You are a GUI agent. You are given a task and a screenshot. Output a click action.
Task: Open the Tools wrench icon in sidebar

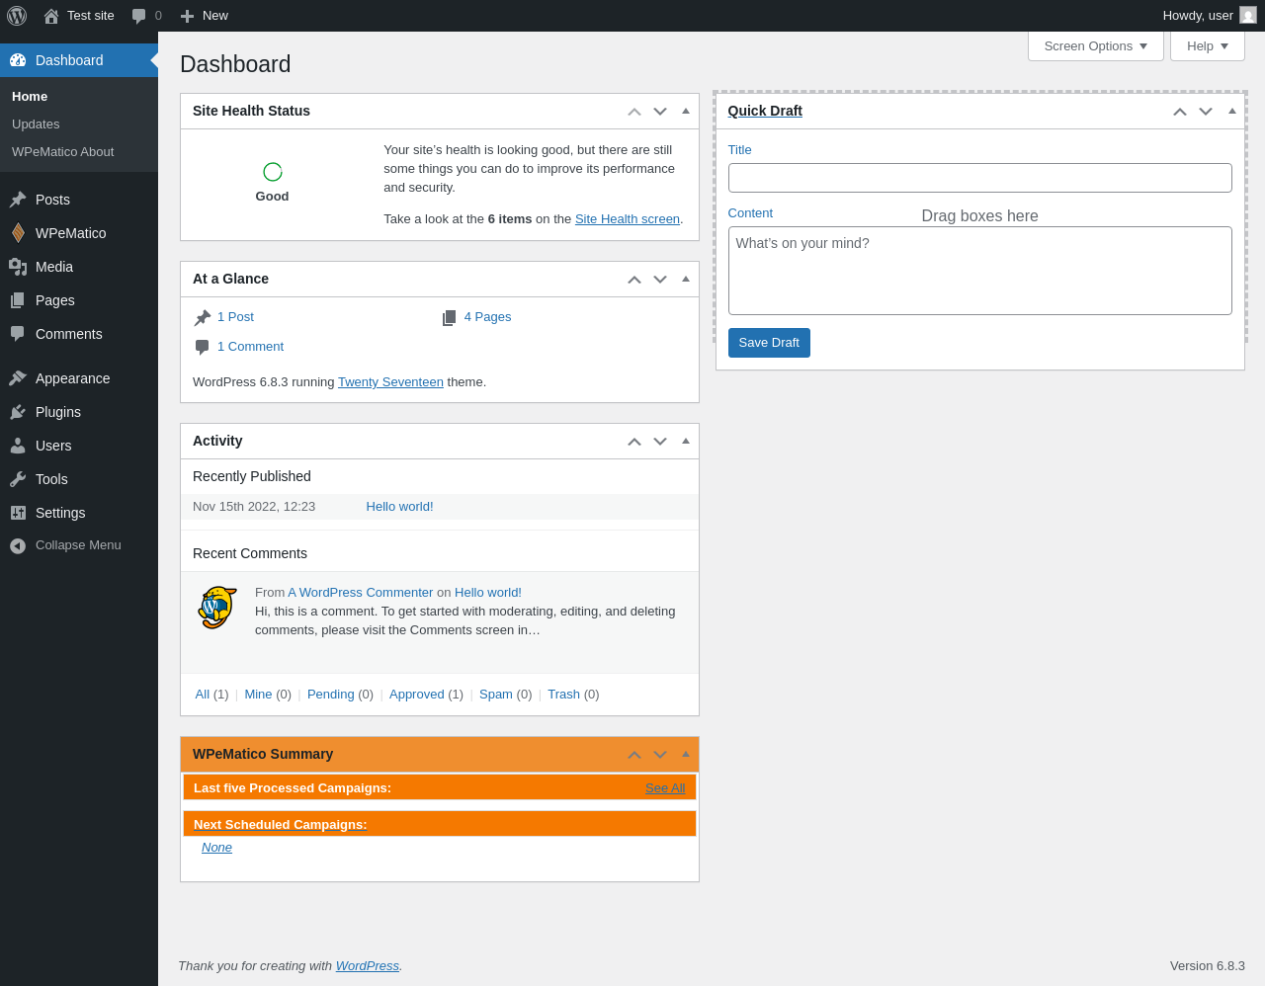tap(18, 479)
